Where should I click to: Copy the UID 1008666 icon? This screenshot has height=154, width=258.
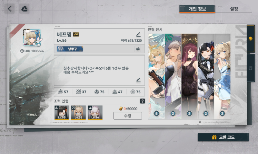(x=22, y=51)
